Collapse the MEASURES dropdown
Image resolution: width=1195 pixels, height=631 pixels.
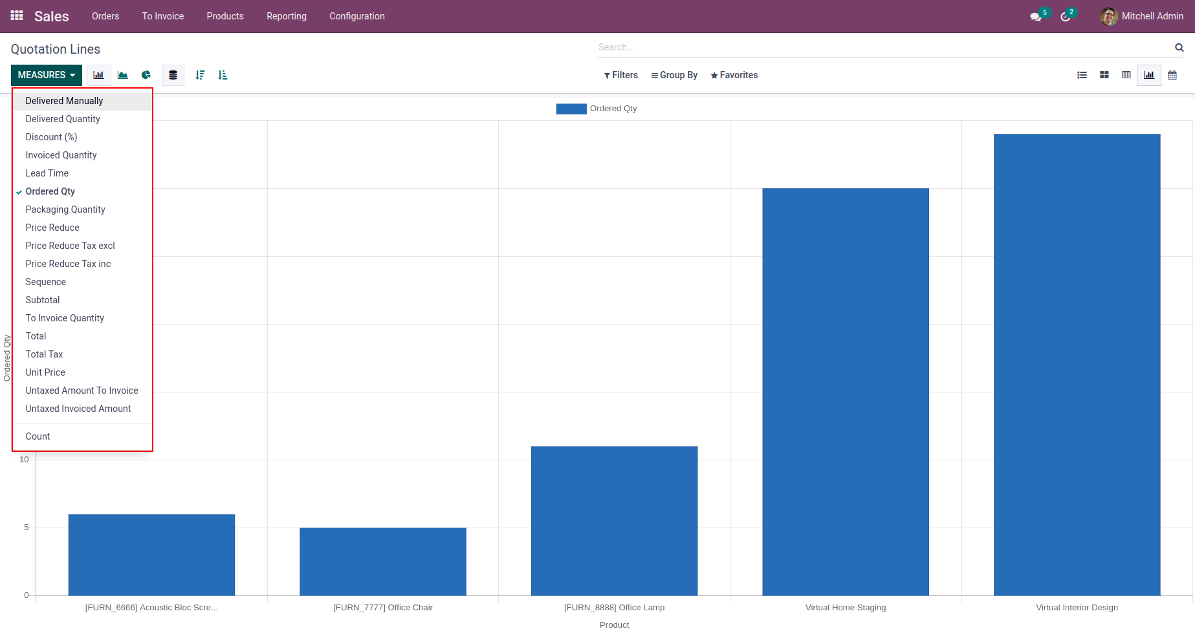tap(47, 75)
